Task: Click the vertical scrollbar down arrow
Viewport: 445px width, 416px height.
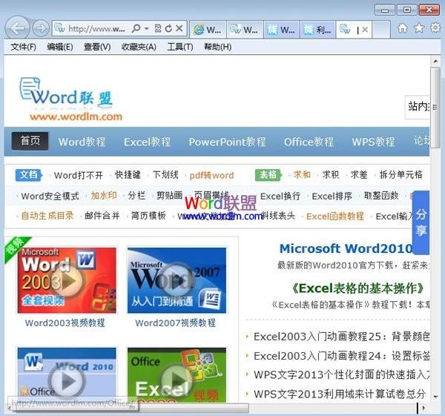Action: point(435,397)
